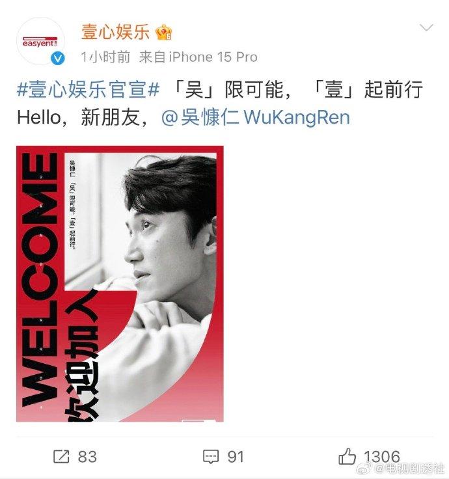Image resolution: width=449 pixels, height=479 pixels.
Task: Click the 1小时前 timestamp
Action: pos(105,57)
